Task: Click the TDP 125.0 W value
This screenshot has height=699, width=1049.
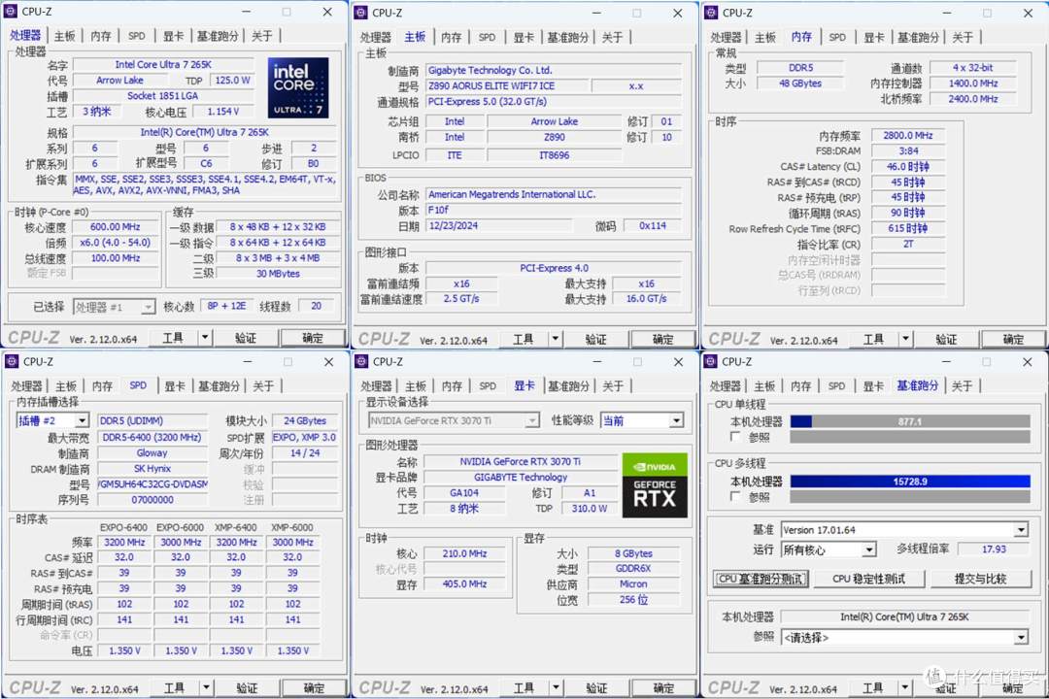Action: point(232,81)
